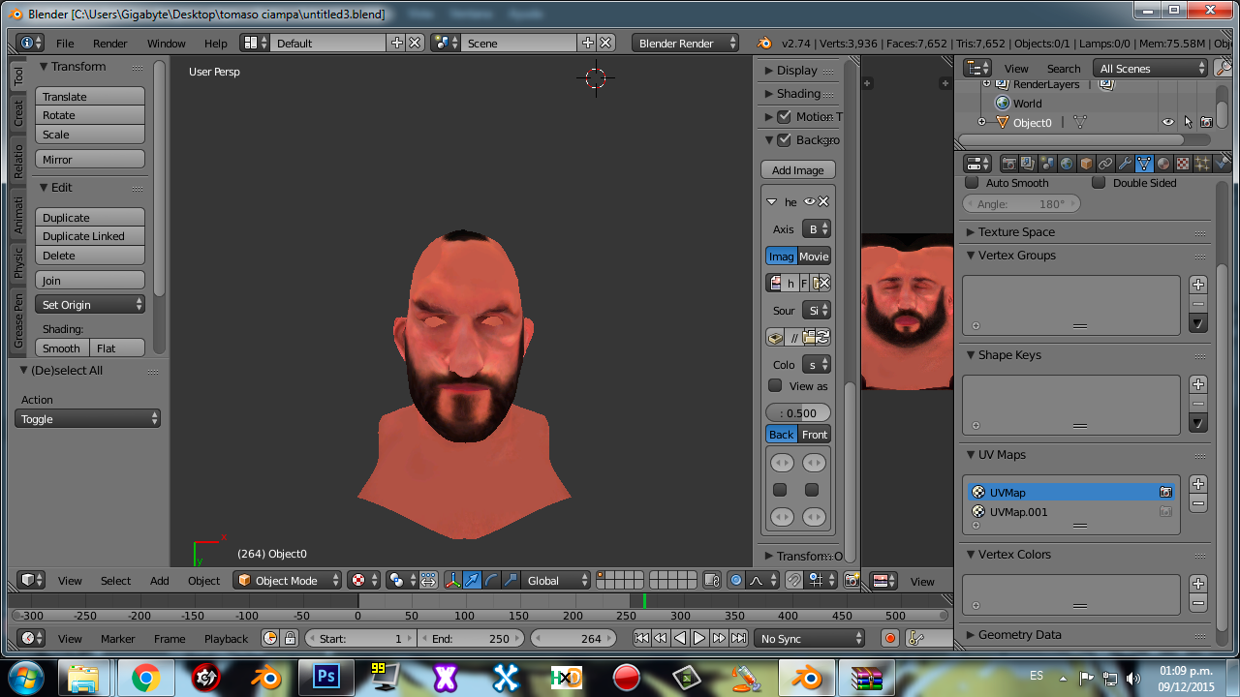This screenshot has height=697, width=1240.
Task: Select the scale manipulator icon
Action: click(x=511, y=580)
